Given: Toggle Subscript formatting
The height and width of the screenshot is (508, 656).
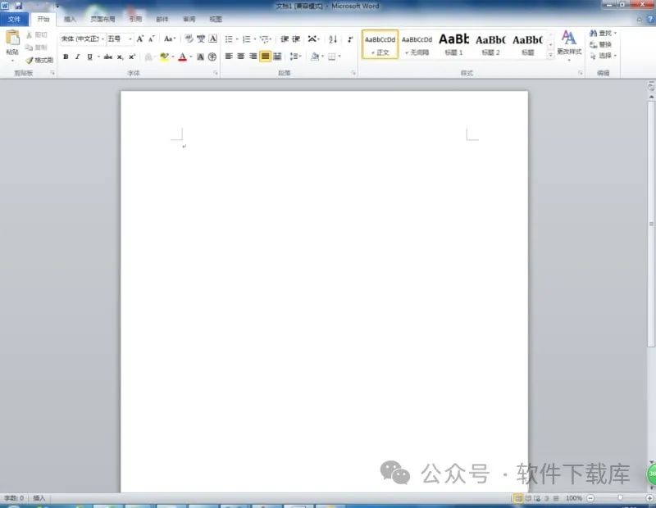Looking at the screenshot, I should click(x=120, y=57).
